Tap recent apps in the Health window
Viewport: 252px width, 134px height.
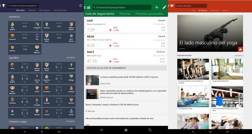click(227, 132)
